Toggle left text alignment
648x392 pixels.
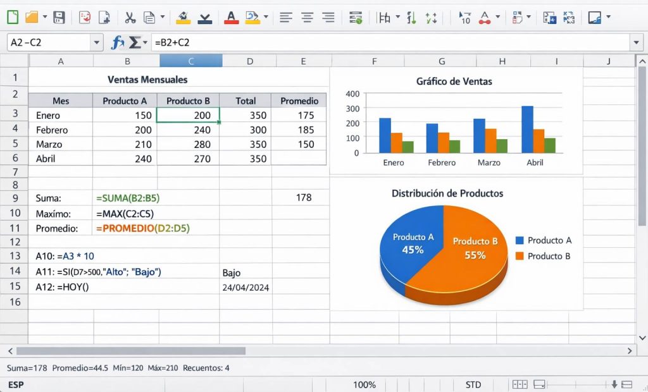coord(287,17)
